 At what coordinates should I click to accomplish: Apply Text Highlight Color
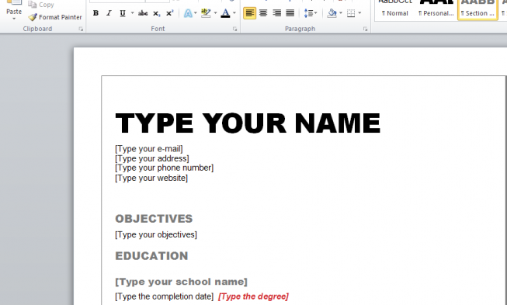pyautogui.click(x=206, y=13)
